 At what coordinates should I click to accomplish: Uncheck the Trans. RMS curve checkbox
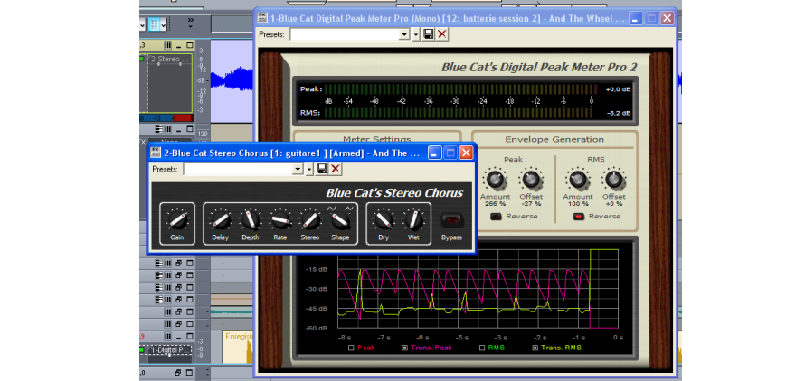click(535, 348)
